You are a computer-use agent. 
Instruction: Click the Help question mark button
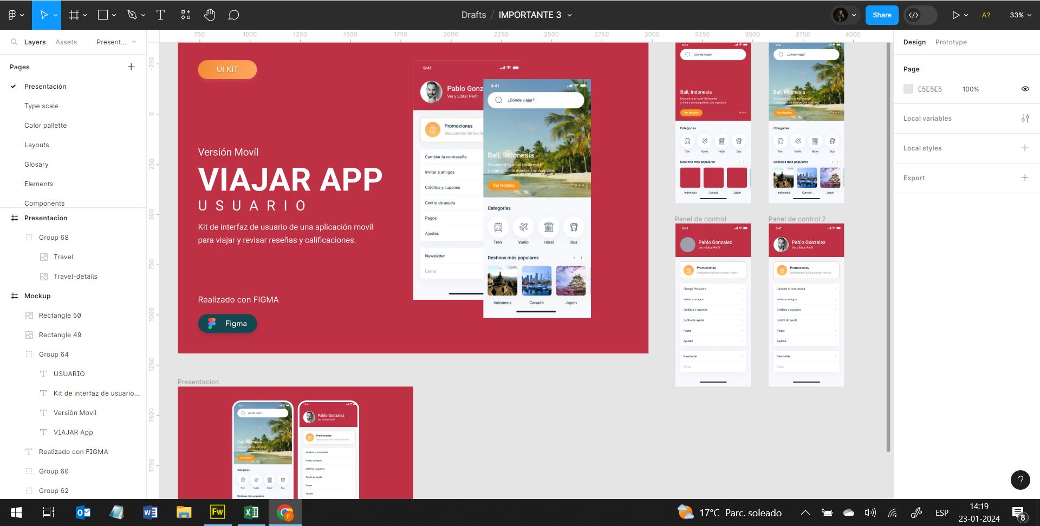pos(1020,479)
